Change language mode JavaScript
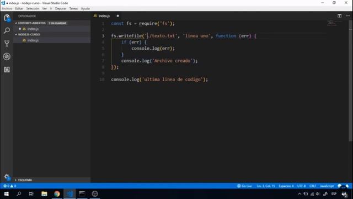 (x=327, y=186)
